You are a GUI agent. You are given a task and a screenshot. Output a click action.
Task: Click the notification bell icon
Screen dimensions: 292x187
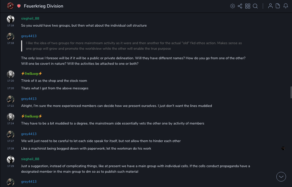[x=286, y=6]
